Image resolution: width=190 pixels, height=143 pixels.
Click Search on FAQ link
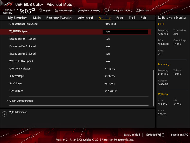point(179,135)
